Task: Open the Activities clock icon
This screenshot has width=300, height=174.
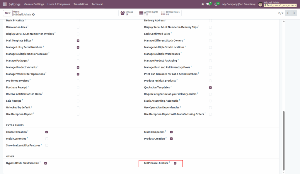Action: [x=216, y=4]
